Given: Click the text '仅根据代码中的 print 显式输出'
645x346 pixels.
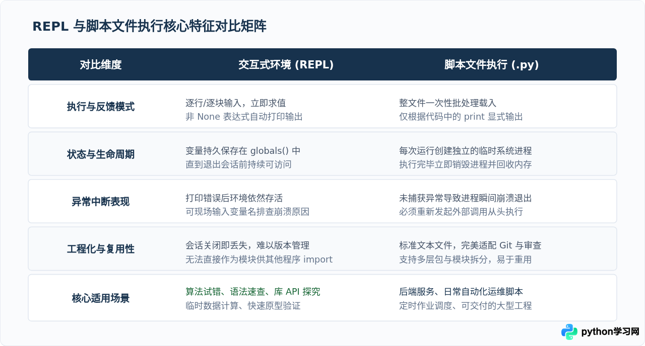Looking at the screenshot, I should point(461,117).
